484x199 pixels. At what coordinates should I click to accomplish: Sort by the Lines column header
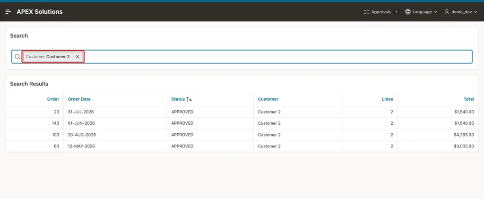[x=387, y=99]
